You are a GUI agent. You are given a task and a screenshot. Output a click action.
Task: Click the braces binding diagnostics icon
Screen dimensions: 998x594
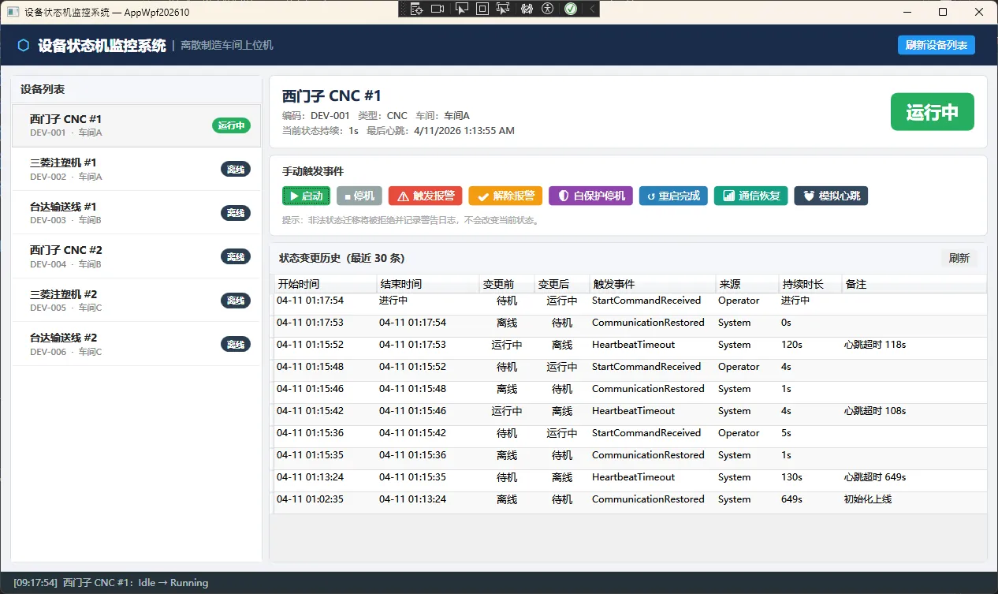527,9
